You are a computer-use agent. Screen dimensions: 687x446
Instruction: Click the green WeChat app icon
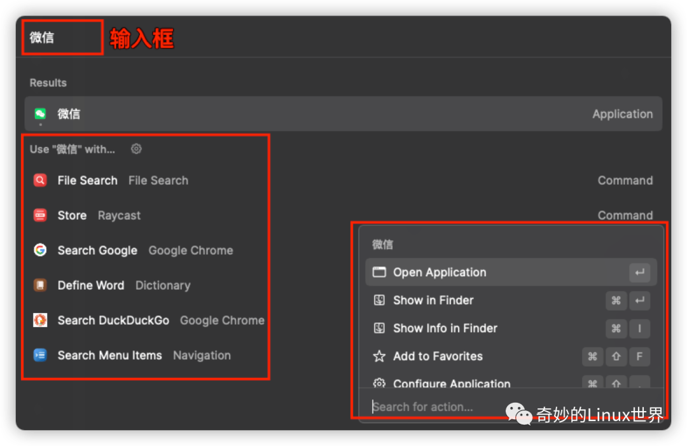pos(40,114)
